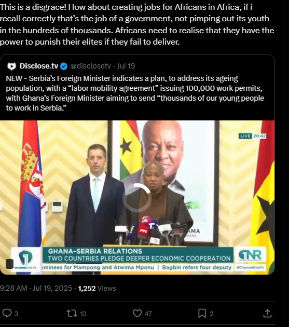The height and width of the screenshot is (327, 289).
Task: Open the reply comment icon
Action: tap(7, 313)
